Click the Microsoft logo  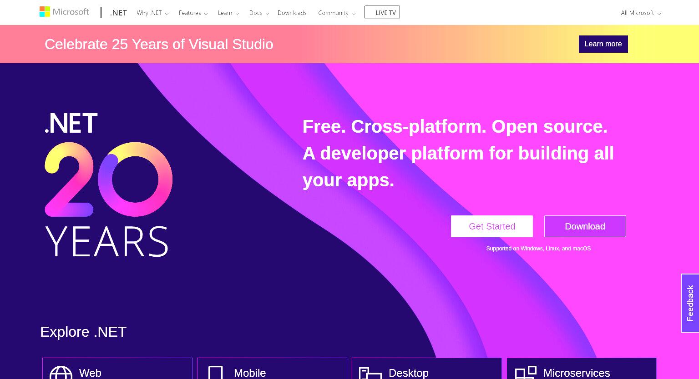(64, 12)
